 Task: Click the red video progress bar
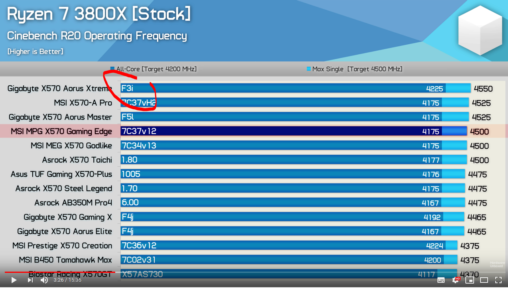point(60,272)
